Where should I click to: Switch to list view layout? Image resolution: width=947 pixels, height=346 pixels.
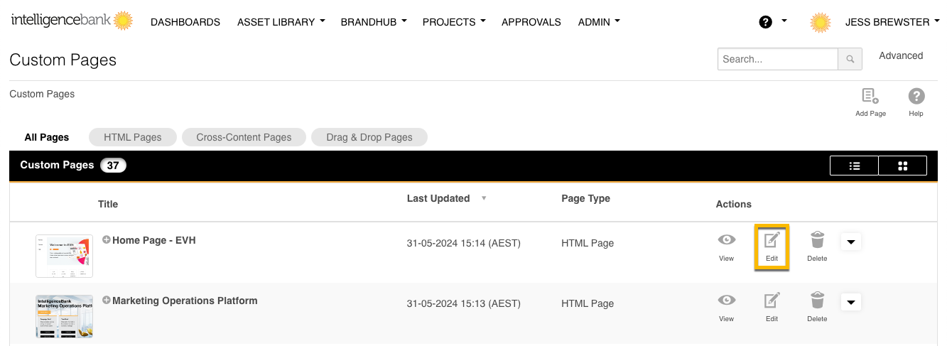pos(855,166)
